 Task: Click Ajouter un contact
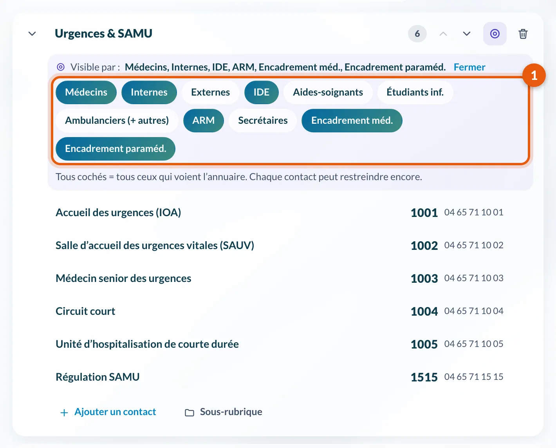tap(115, 412)
